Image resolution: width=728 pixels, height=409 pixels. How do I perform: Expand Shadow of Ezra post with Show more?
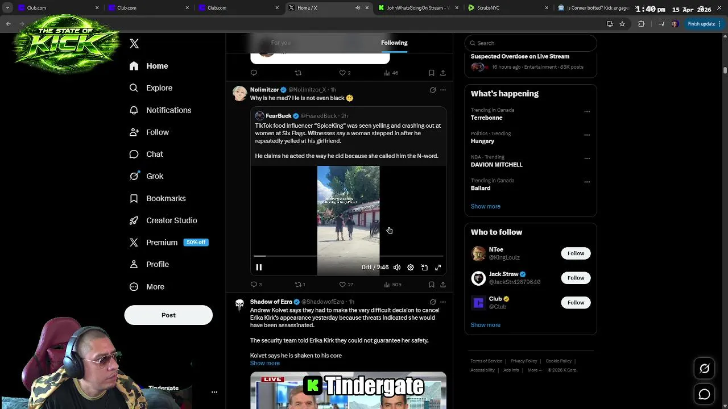[x=265, y=364]
